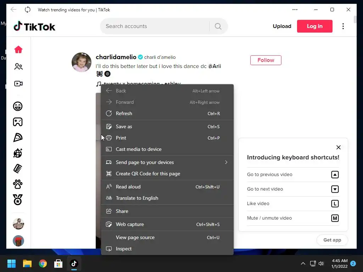Image resolution: width=363 pixels, height=272 pixels.
Task: Choose Back in the context menu
Action: (167, 91)
